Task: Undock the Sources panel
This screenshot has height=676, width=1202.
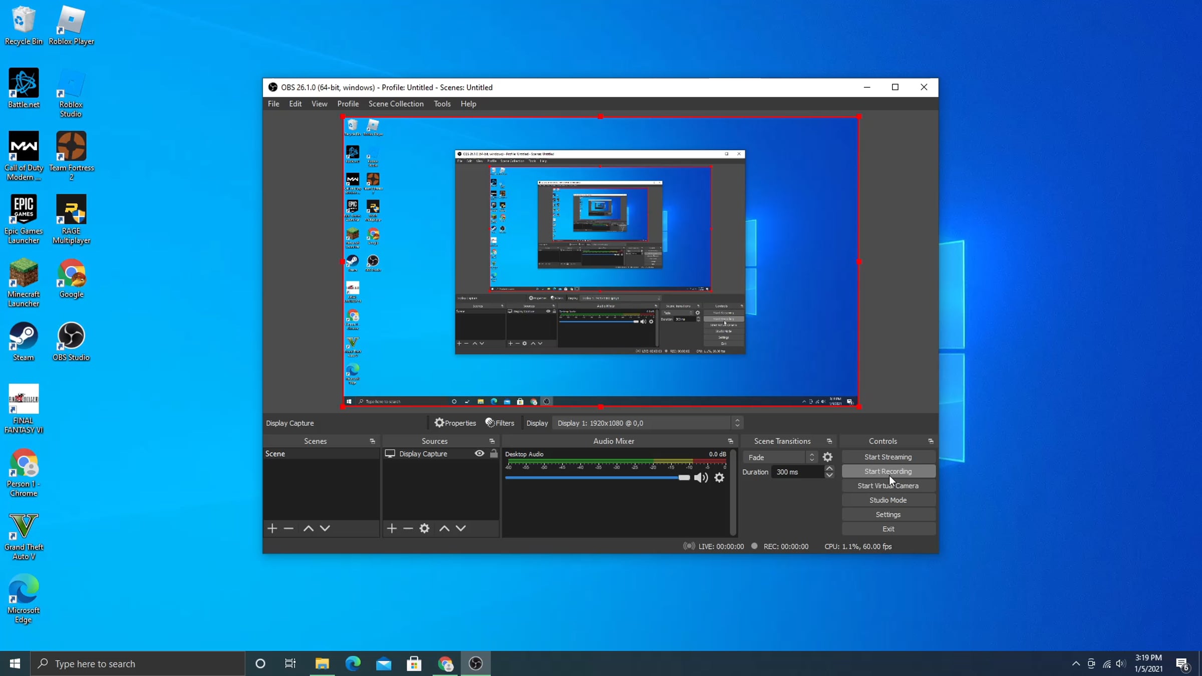Action: [x=492, y=441]
